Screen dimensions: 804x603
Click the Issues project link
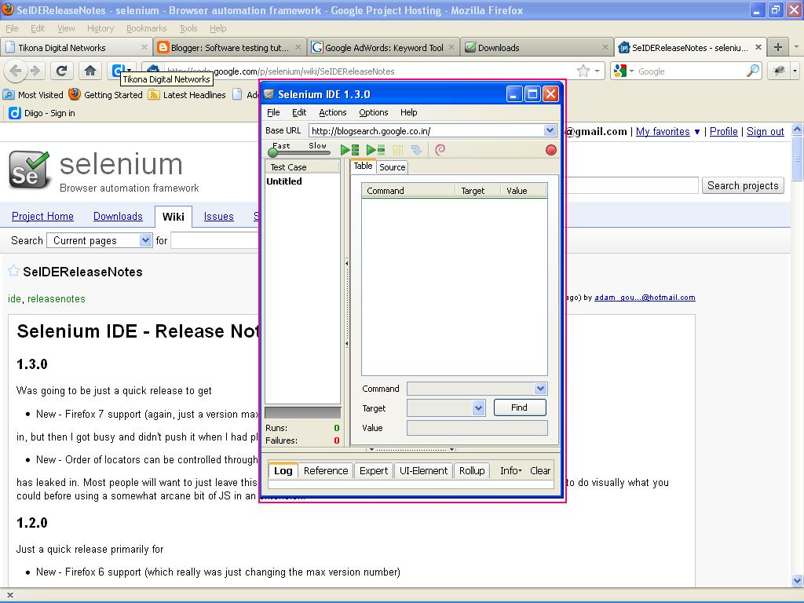click(x=218, y=217)
